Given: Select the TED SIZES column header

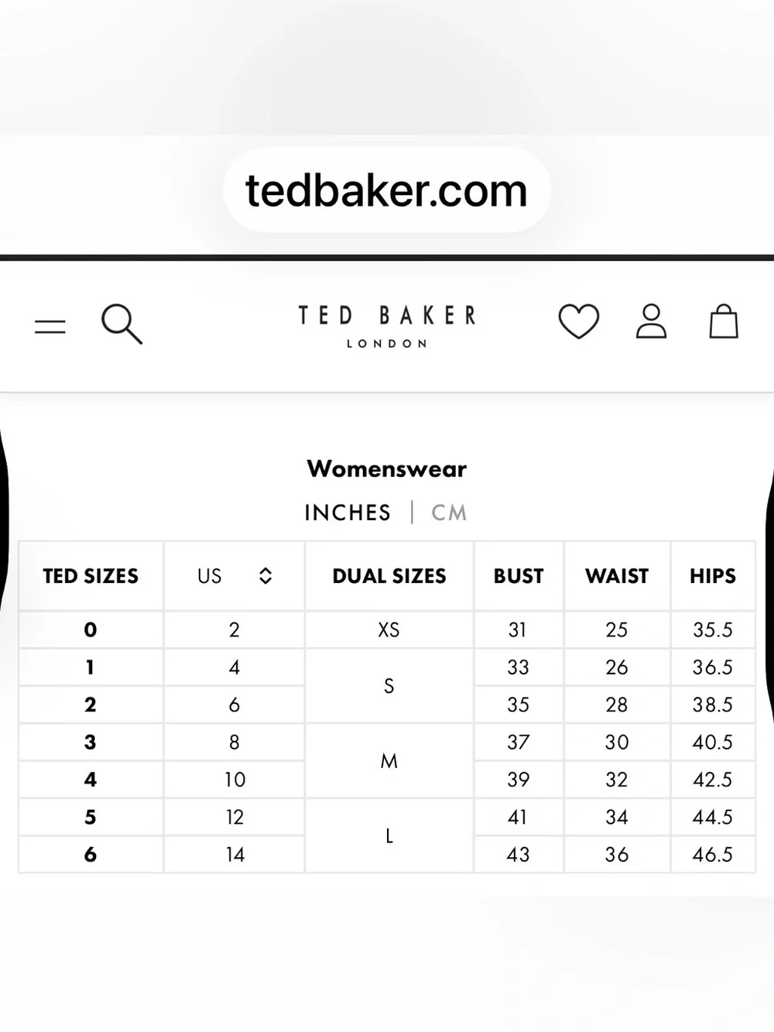Looking at the screenshot, I should coord(91,576).
